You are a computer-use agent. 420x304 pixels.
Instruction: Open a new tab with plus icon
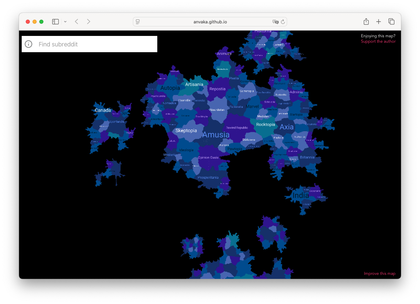pos(379,22)
